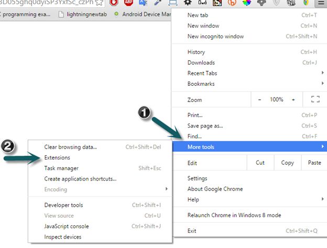327x248 pixels.
Task: Click the yellow-green shield extension icon
Action: [x=306, y=3]
